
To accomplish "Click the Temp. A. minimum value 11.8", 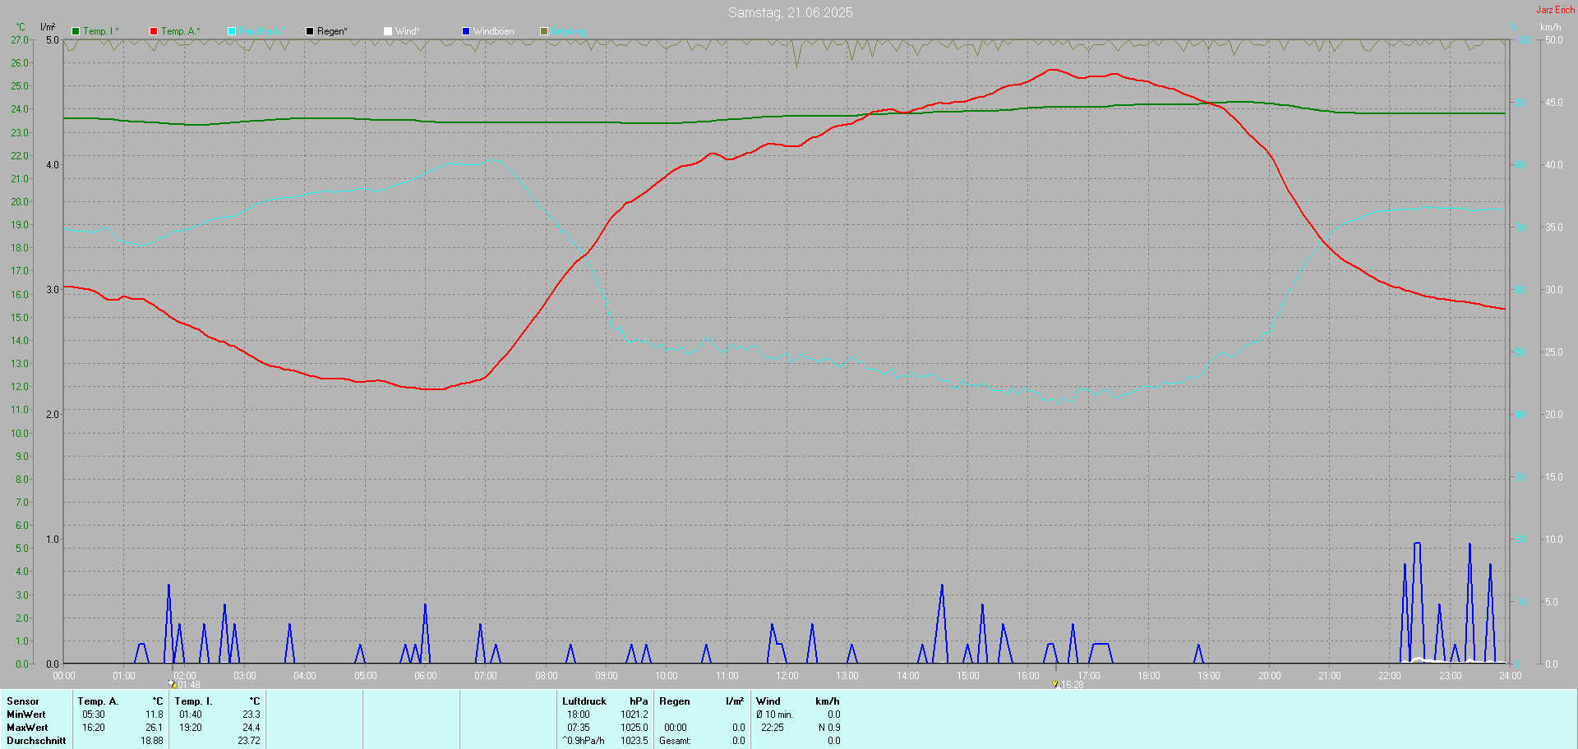I will pos(155,715).
